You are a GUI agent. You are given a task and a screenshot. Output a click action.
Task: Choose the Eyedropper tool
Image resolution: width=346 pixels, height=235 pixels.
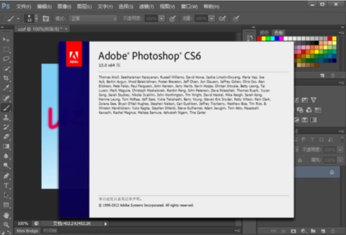tap(7, 88)
